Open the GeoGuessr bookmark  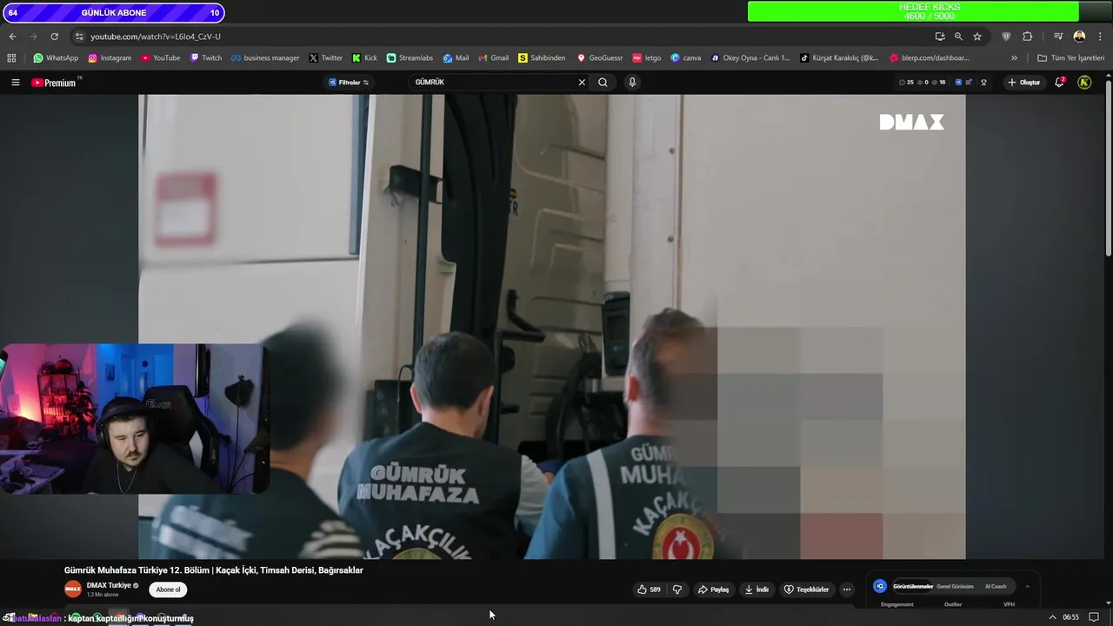(x=599, y=58)
